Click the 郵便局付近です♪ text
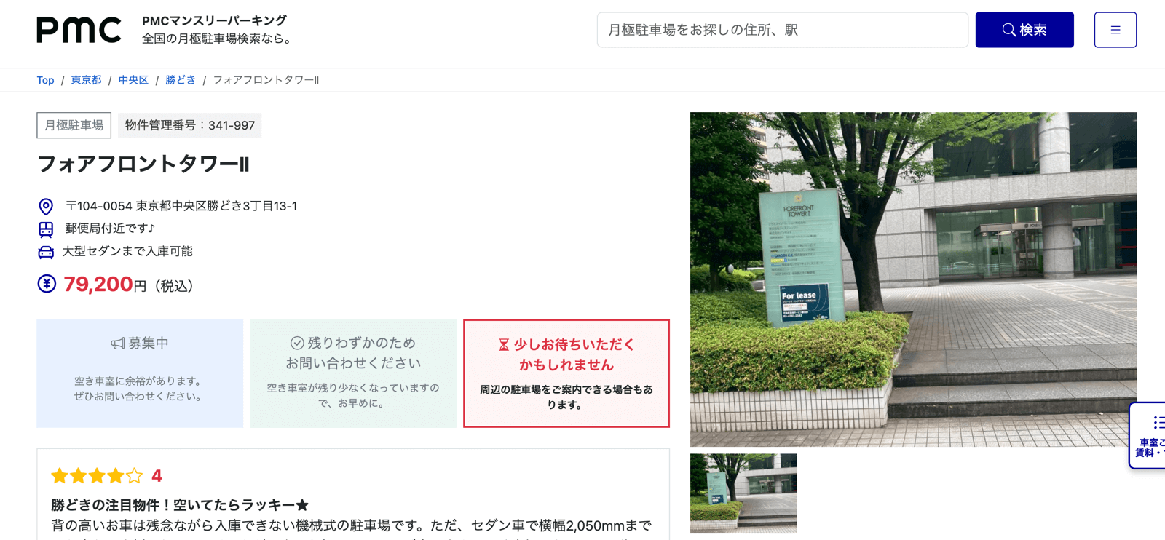This screenshot has width=1165, height=540. 111,229
